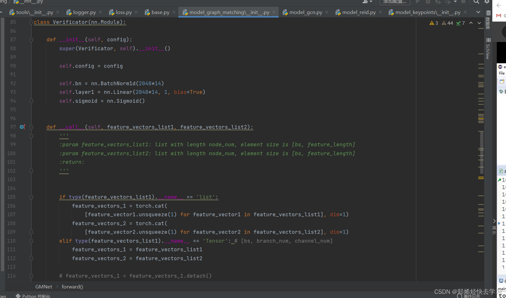Click the 7 typos indicator
The image size is (506, 298).
460,23
